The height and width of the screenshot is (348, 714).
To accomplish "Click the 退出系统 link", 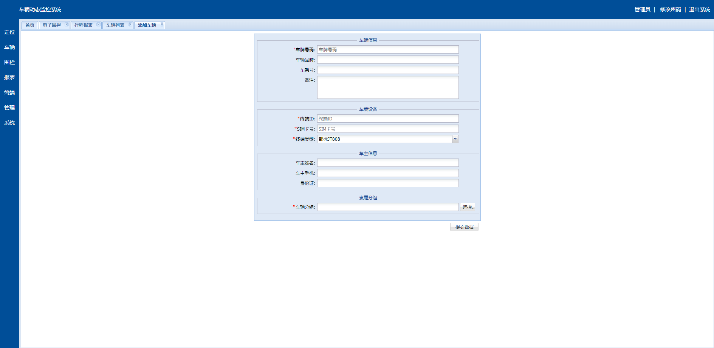I will point(699,9).
